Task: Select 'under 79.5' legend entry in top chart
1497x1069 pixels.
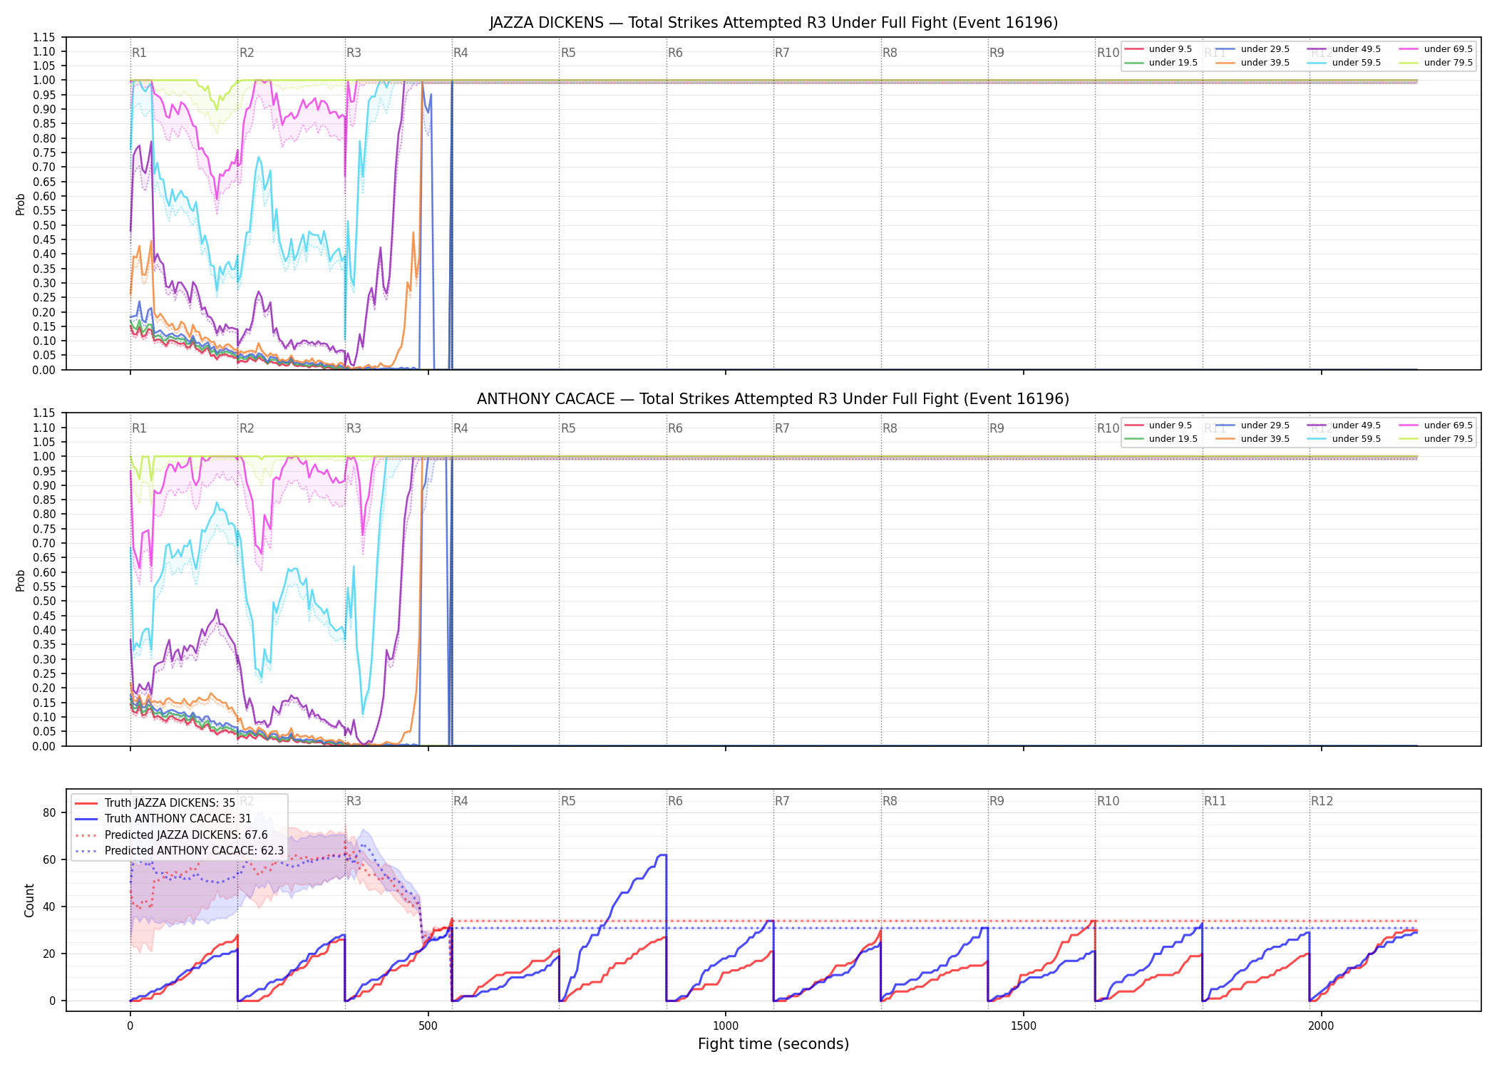Action: 1434,63
